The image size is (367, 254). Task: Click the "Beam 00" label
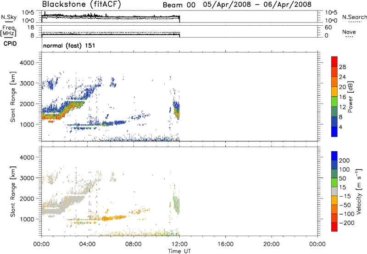click(x=179, y=5)
